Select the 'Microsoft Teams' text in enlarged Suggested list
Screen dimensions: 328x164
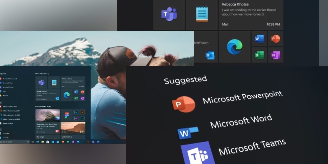[x=252, y=147]
